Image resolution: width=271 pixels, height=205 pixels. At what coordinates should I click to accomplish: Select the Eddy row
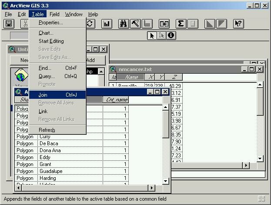pyautogui.click(x=71, y=157)
